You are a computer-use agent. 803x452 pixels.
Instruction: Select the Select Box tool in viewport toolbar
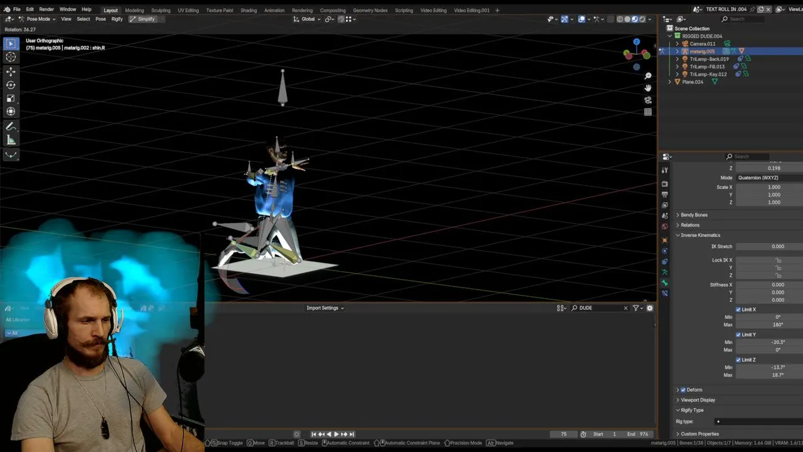(x=11, y=43)
